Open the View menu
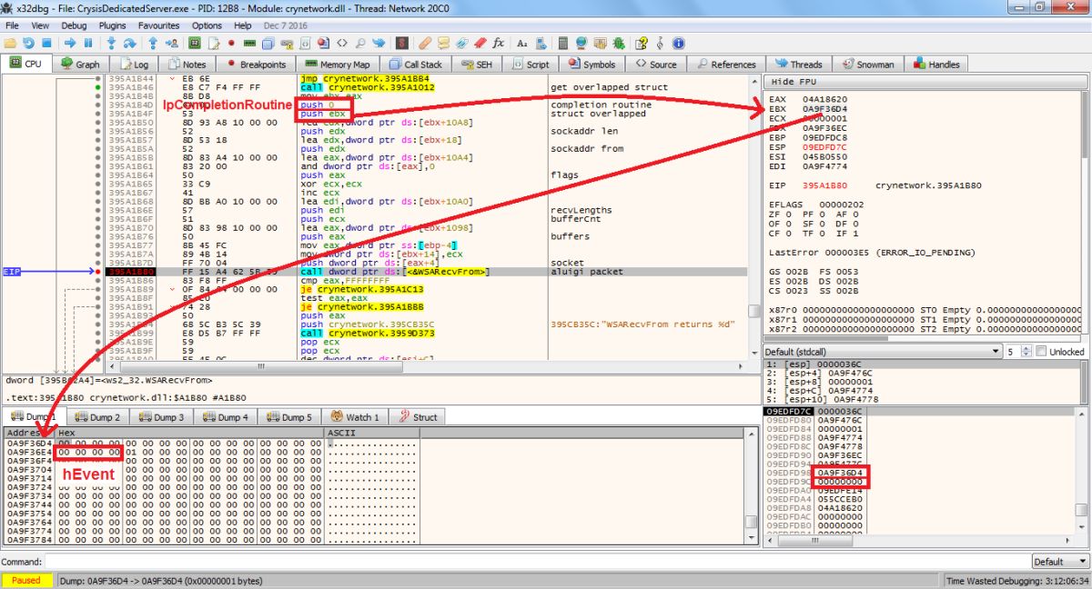1092x589 pixels. click(x=40, y=25)
